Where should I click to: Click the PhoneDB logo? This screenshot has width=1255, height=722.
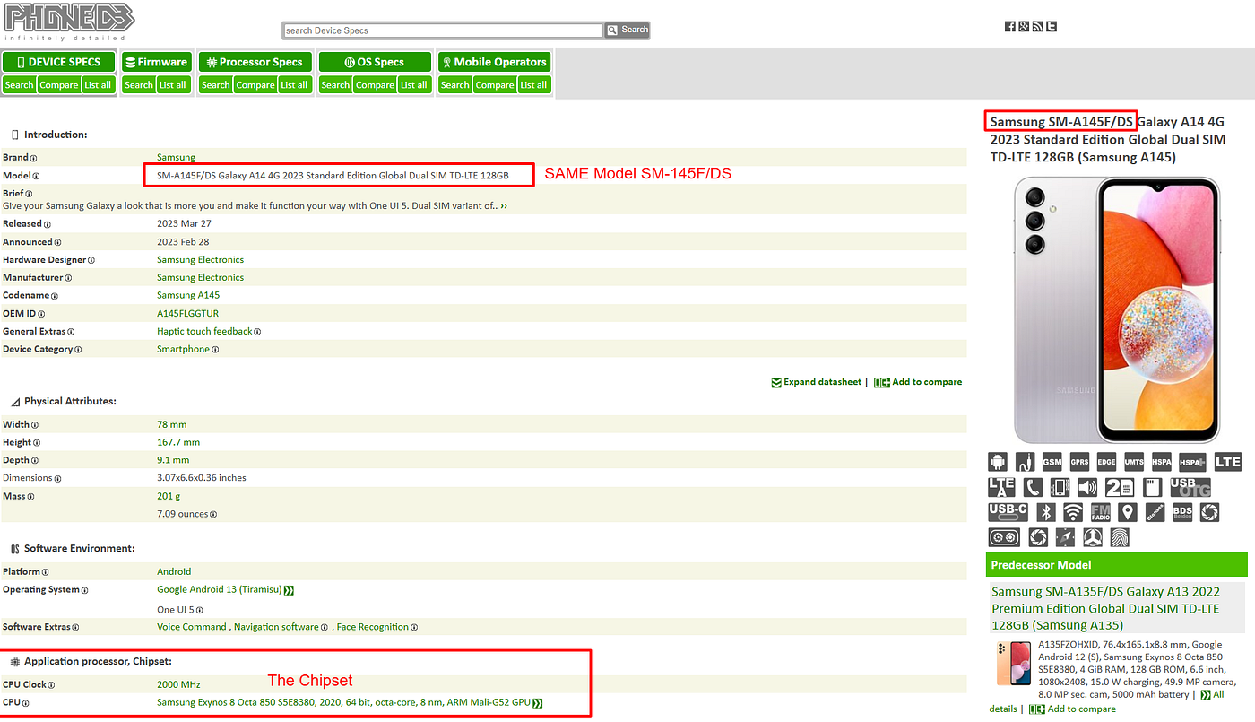pos(68,22)
